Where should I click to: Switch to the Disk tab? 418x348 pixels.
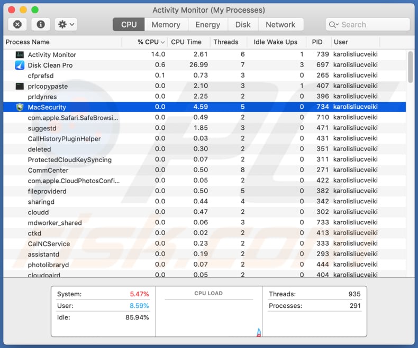click(x=243, y=24)
